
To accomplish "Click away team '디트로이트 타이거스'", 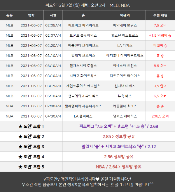I will [x=125, y=76].
